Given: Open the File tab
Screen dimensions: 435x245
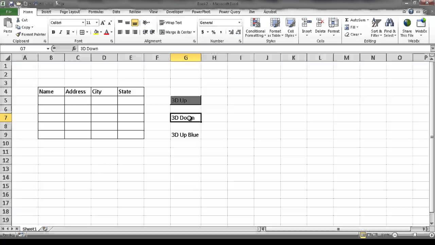Looking at the screenshot, I should (9, 12).
